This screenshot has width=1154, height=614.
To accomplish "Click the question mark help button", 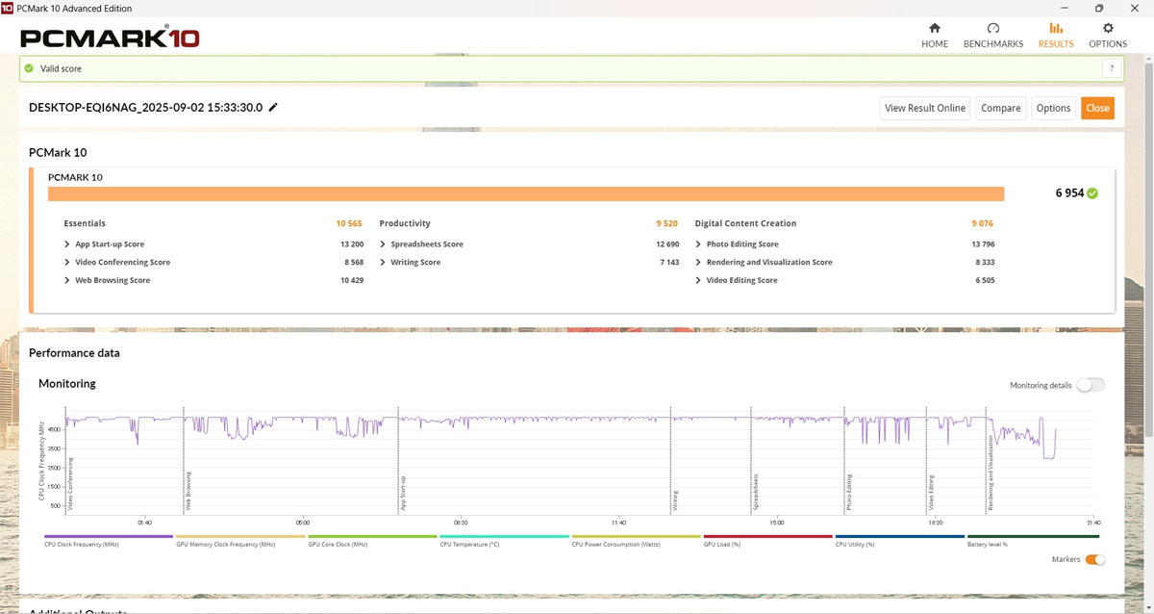I will (x=1113, y=68).
